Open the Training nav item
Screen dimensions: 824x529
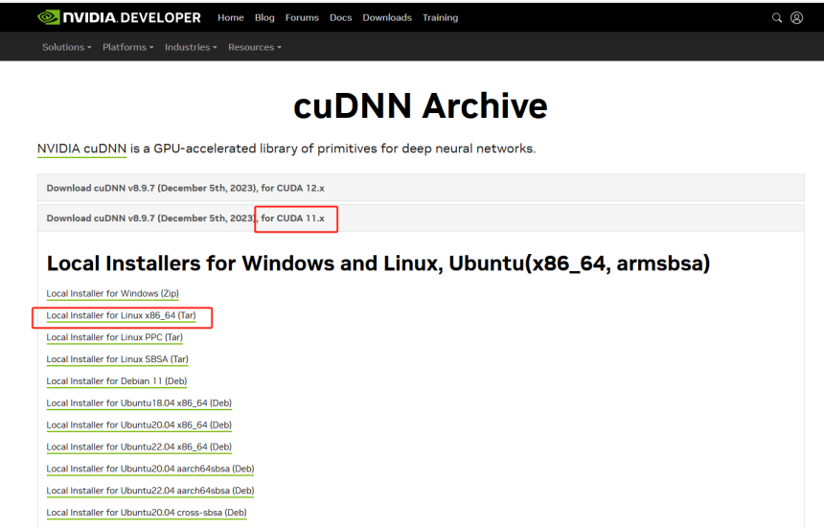point(441,18)
